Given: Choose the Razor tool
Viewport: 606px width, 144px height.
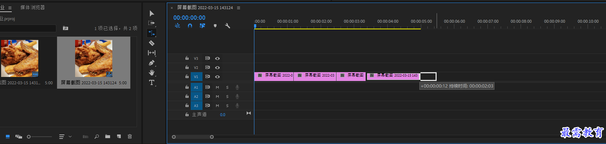Looking at the screenshot, I should [152, 43].
